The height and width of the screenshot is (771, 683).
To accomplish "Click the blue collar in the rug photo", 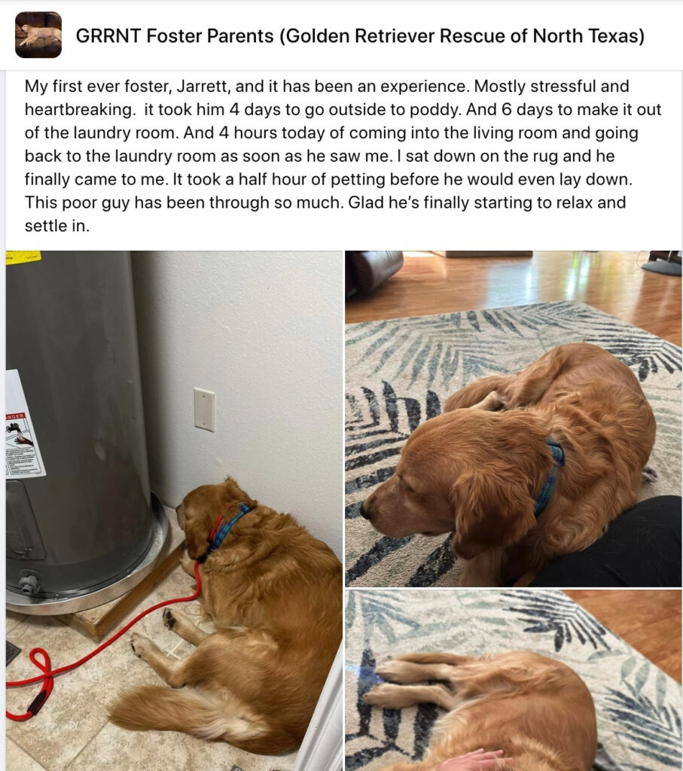I will 550,476.
